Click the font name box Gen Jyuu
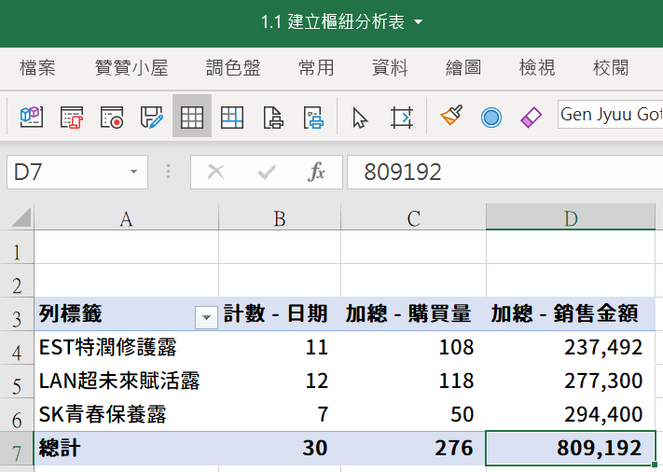The image size is (663, 472). pyautogui.click(x=610, y=114)
